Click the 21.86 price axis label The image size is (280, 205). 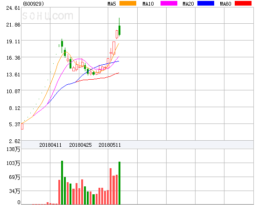pyautogui.click(x=13, y=25)
